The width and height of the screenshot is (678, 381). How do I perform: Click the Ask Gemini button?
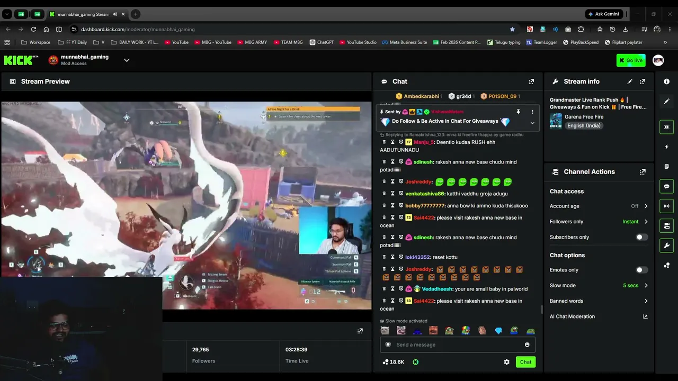click(605, 14)
